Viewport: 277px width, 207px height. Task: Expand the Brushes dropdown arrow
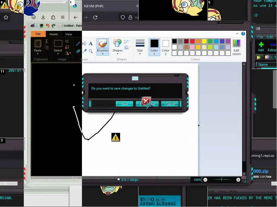103,54
